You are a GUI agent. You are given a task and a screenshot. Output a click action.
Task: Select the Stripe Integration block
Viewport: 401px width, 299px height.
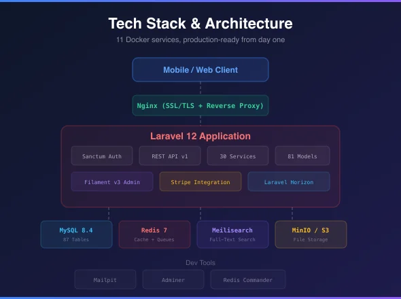tap(201, 181)
